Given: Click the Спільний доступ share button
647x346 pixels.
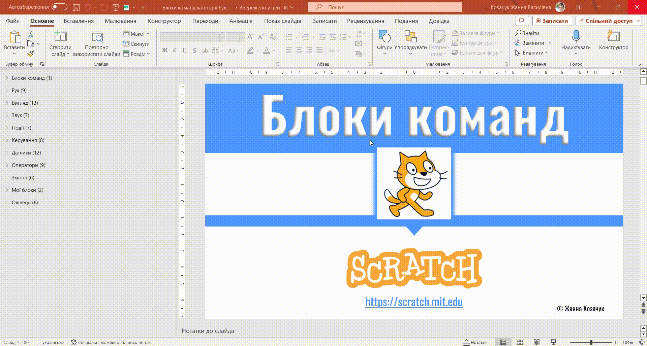Looking at the screenshot, I should coord(606,21).
